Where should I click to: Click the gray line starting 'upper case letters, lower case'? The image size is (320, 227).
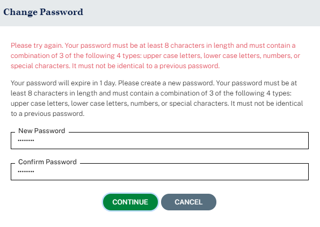(157, 104)
